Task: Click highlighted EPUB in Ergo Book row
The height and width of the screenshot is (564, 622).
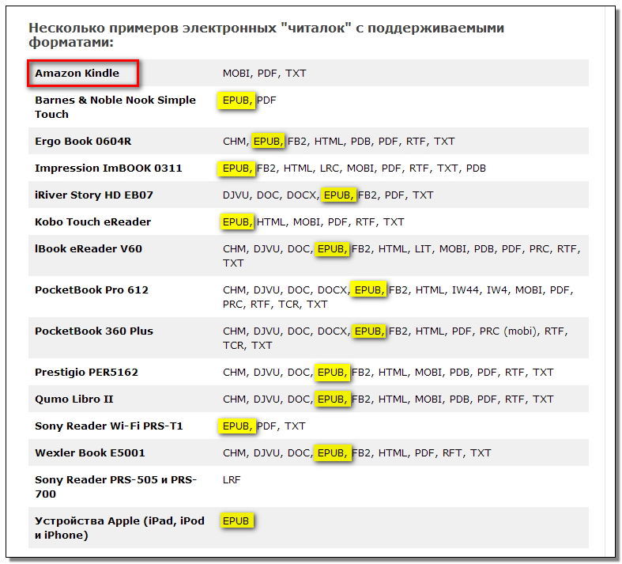Action: (x=267, y=142)
